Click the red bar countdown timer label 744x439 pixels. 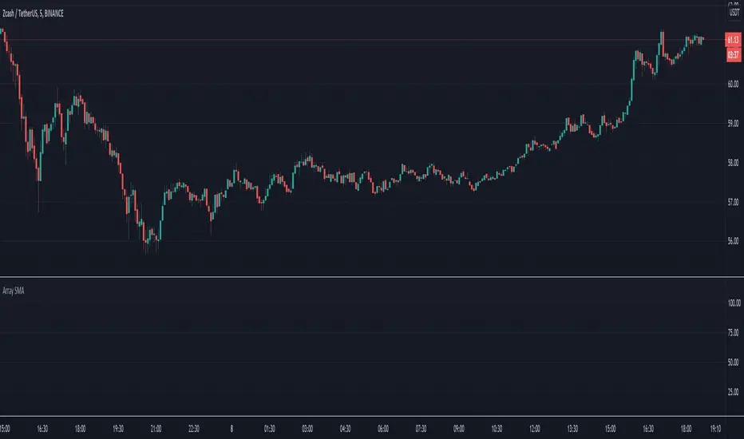[732, 55]
